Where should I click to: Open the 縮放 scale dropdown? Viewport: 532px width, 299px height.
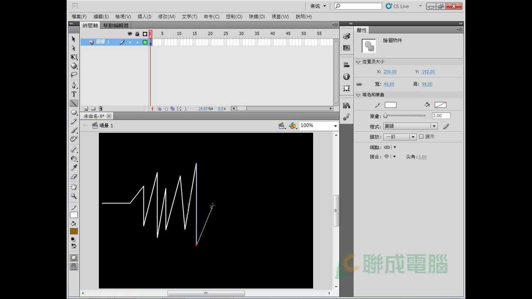[400, 137]
